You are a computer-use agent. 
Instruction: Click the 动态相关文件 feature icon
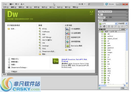68,38
